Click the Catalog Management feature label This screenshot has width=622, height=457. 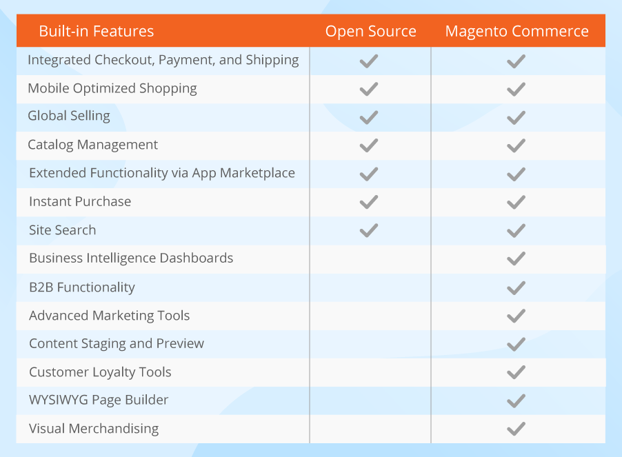[92, 145]
